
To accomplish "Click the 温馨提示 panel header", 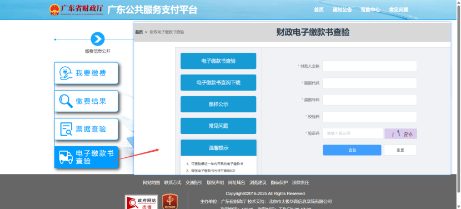I will 218,148.
